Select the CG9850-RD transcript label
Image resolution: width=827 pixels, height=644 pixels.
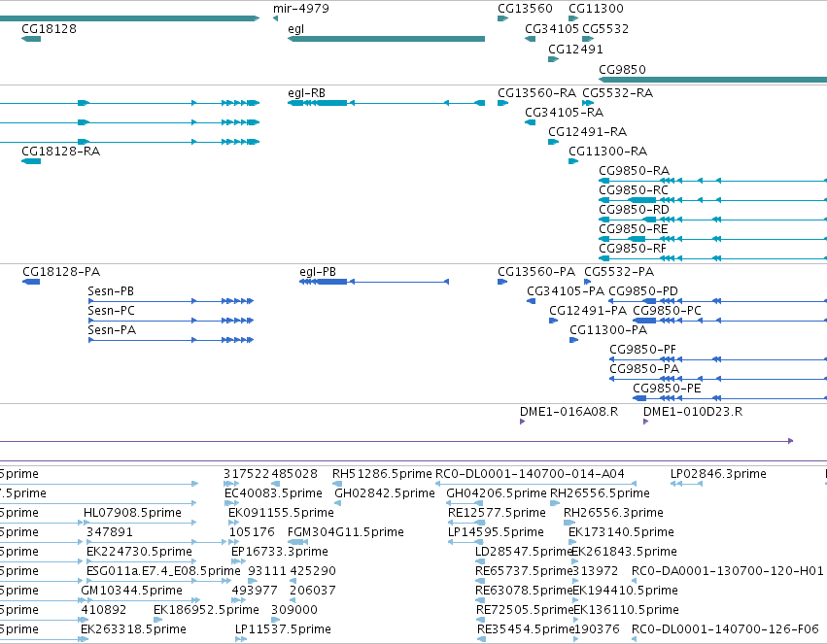[x=634, y=210]
